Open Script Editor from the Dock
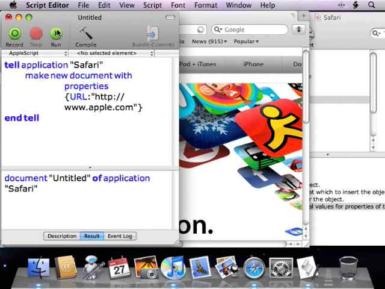385x289 pixels. (x=307, y=268)
